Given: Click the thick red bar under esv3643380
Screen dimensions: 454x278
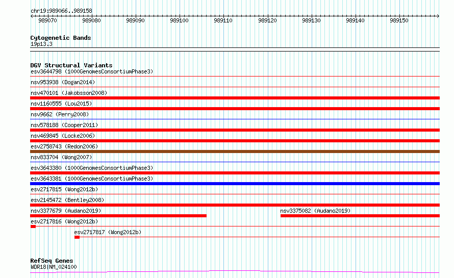Looking at the screenshot, I should [235, 173].
